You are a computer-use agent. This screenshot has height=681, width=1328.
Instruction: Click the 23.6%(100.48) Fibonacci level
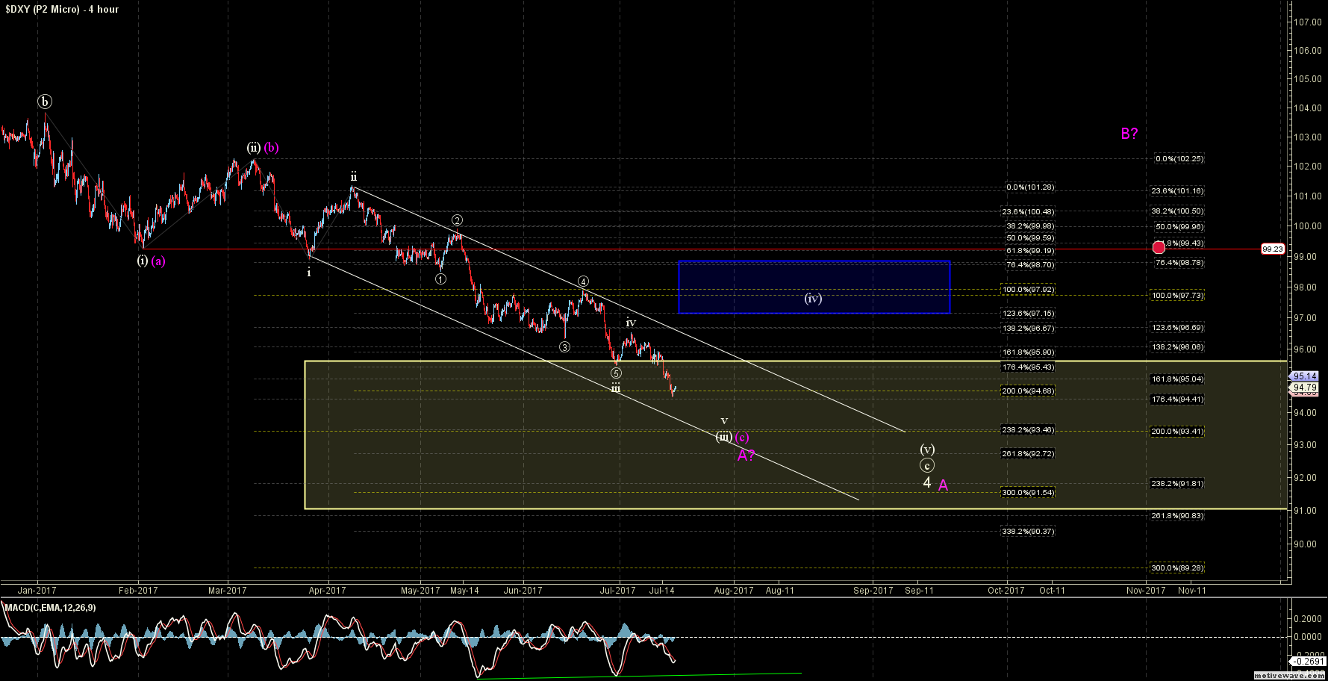[1028, 212]
